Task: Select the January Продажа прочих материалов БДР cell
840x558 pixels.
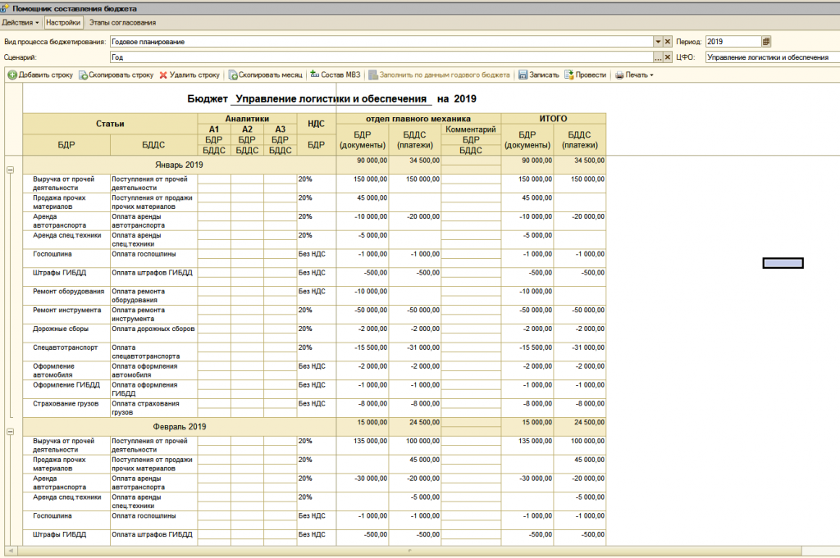Action: coord(66,202)
